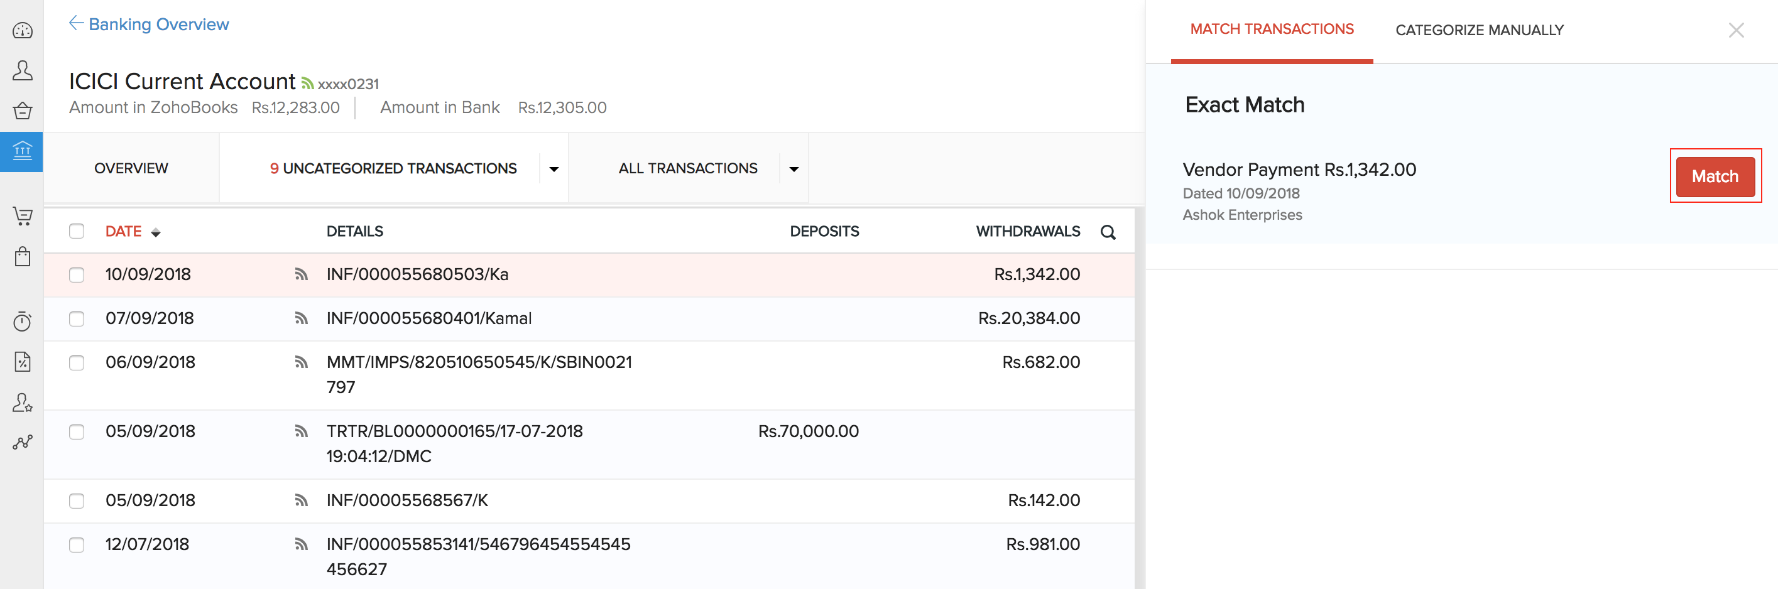Expand the All Transactions dropdown arrow
This screenshot has height=589, width=1778.
point(794,169)
